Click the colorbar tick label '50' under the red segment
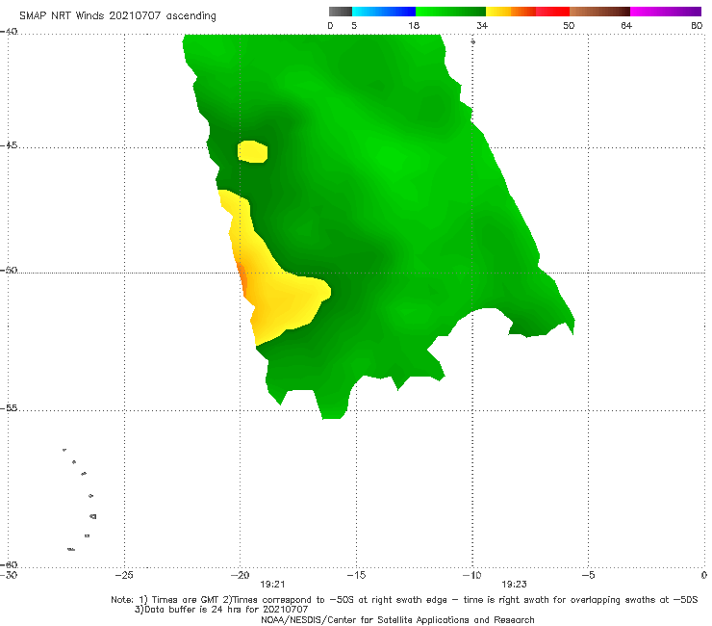This screenshot has width=712, height=626. [569, 25]
